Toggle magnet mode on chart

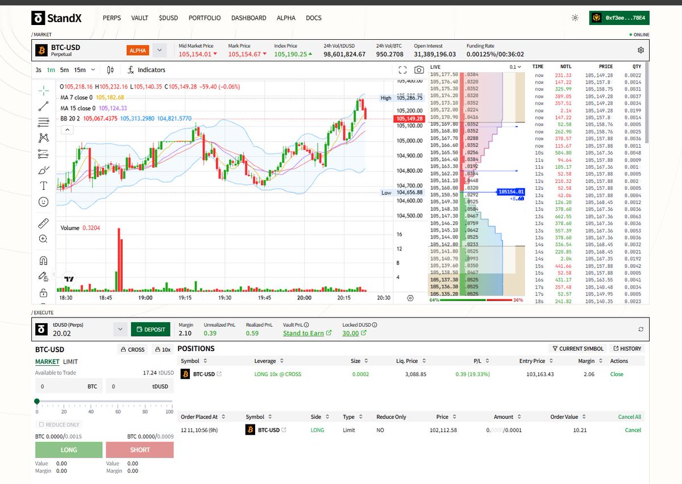tap(43, 261)
